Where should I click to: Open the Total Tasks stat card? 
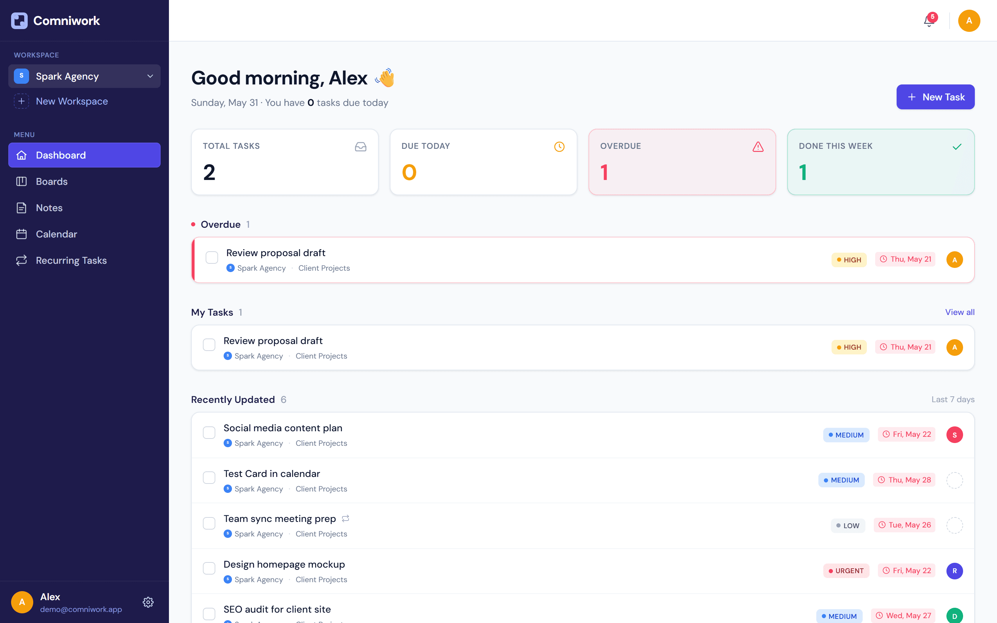(x=285, y=162)
